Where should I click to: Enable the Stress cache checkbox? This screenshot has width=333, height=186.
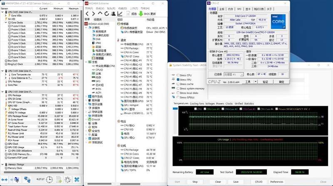(178, 84)
